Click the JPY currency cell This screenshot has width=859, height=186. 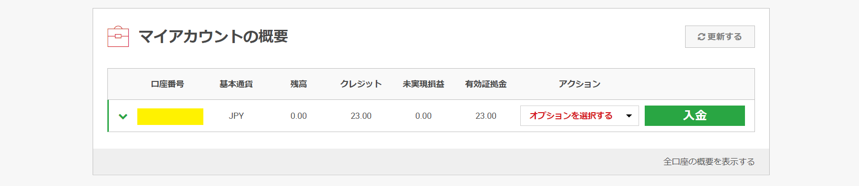coord(236,116)
